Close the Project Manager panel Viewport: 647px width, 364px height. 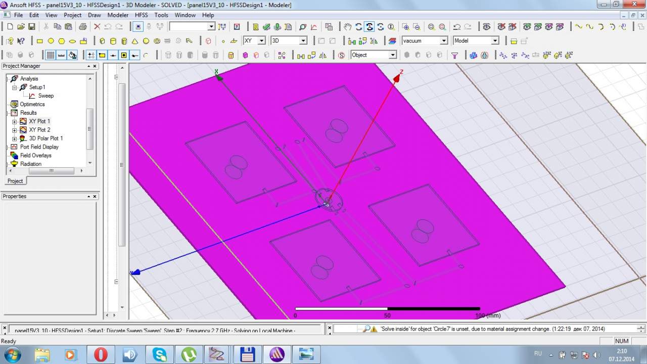click(95, 66)
